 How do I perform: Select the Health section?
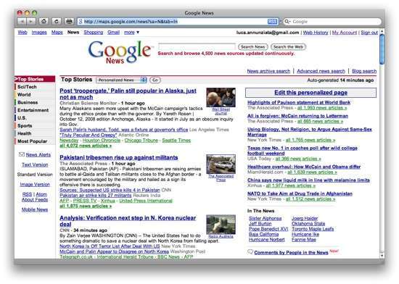pyautogui.click(x=35, y=133)
